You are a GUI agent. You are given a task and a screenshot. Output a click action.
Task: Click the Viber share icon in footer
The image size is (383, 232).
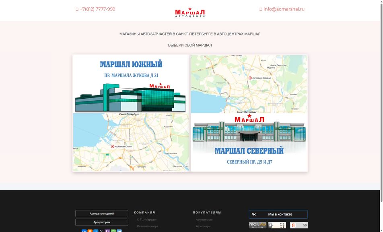pyautogui.click(x=107, y=231)
